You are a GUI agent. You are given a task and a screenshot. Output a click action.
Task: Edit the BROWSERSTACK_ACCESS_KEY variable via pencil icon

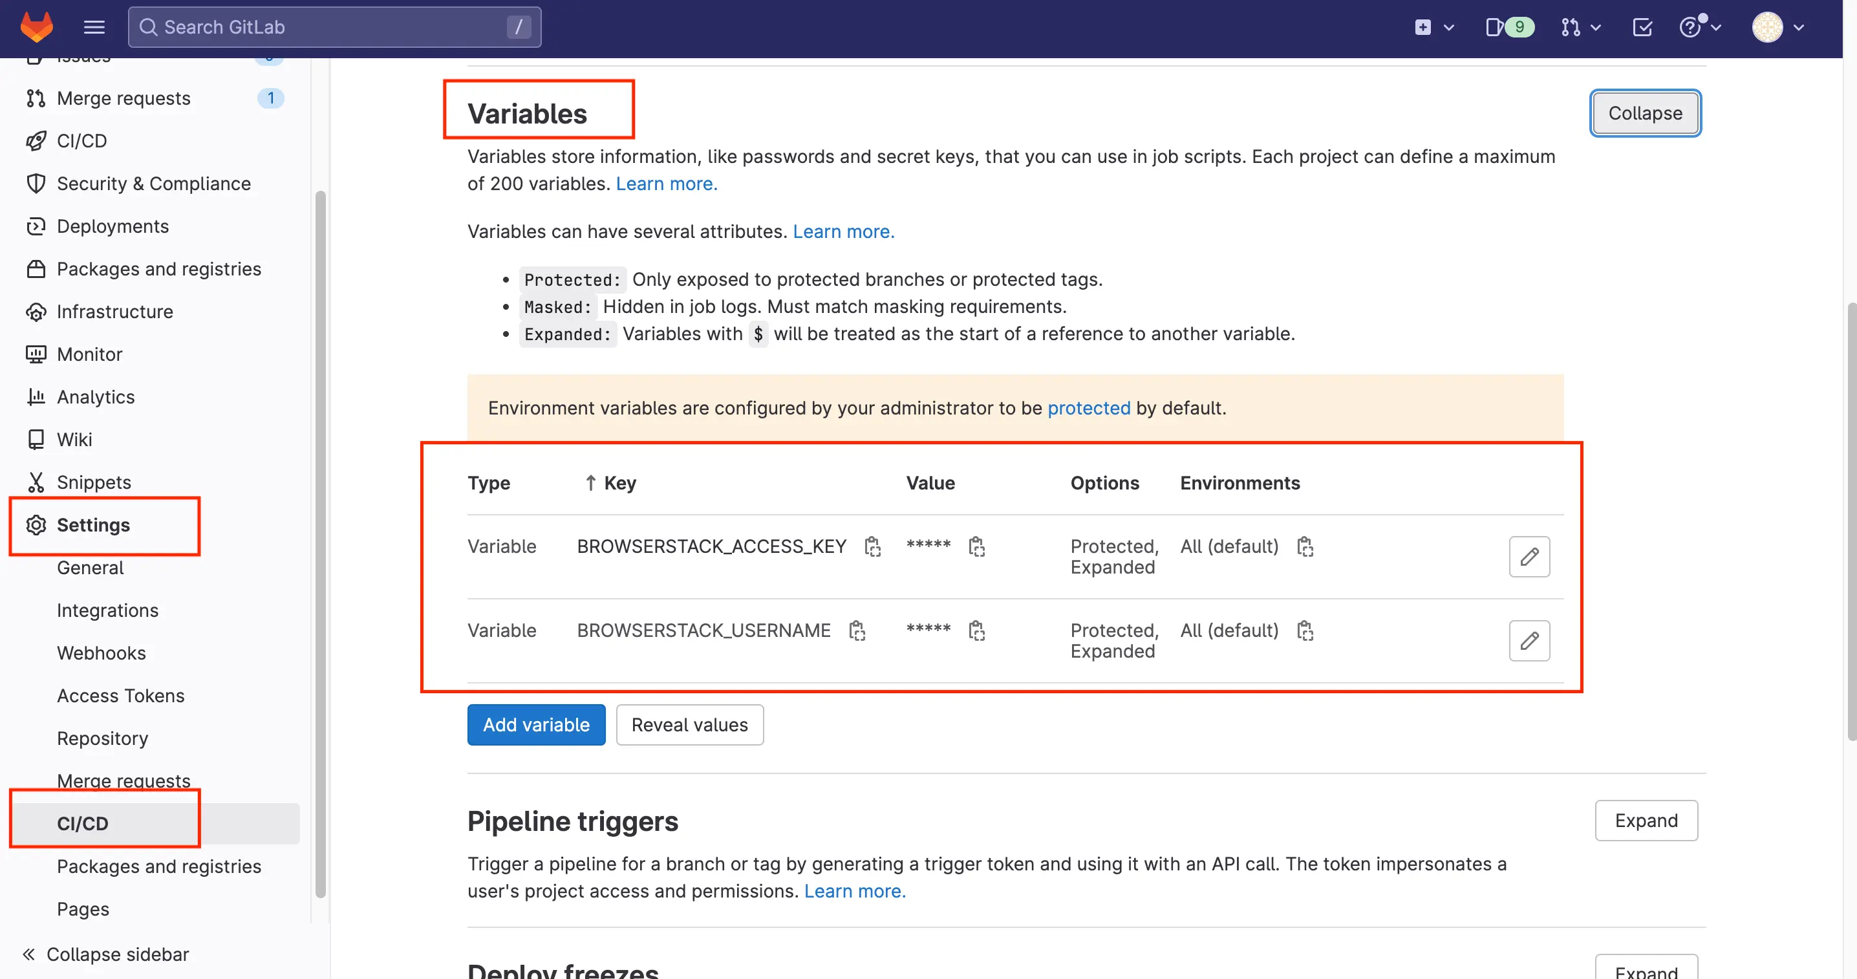click(x=1529, y=557)
